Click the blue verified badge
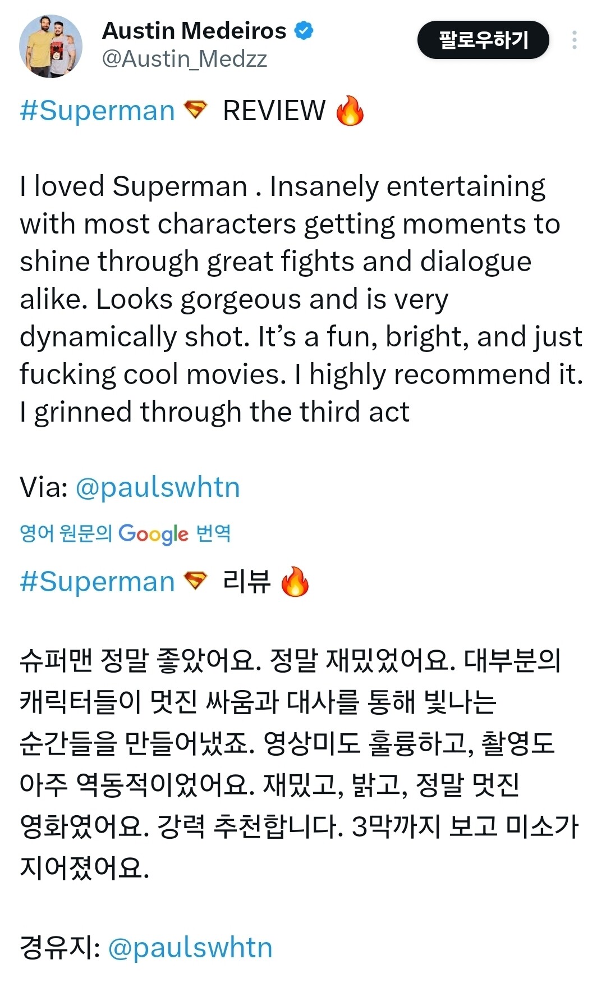This screenshot has height=996, width=606. click(304, 30)
